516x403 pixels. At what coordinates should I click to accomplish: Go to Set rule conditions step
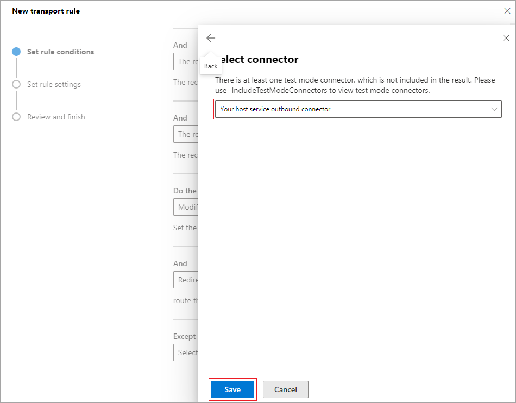tap(60, 52)
